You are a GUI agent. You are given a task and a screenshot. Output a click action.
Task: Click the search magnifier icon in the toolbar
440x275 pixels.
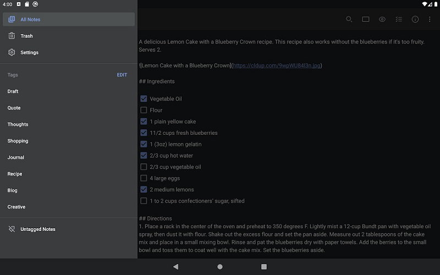[x=349, y=19]
